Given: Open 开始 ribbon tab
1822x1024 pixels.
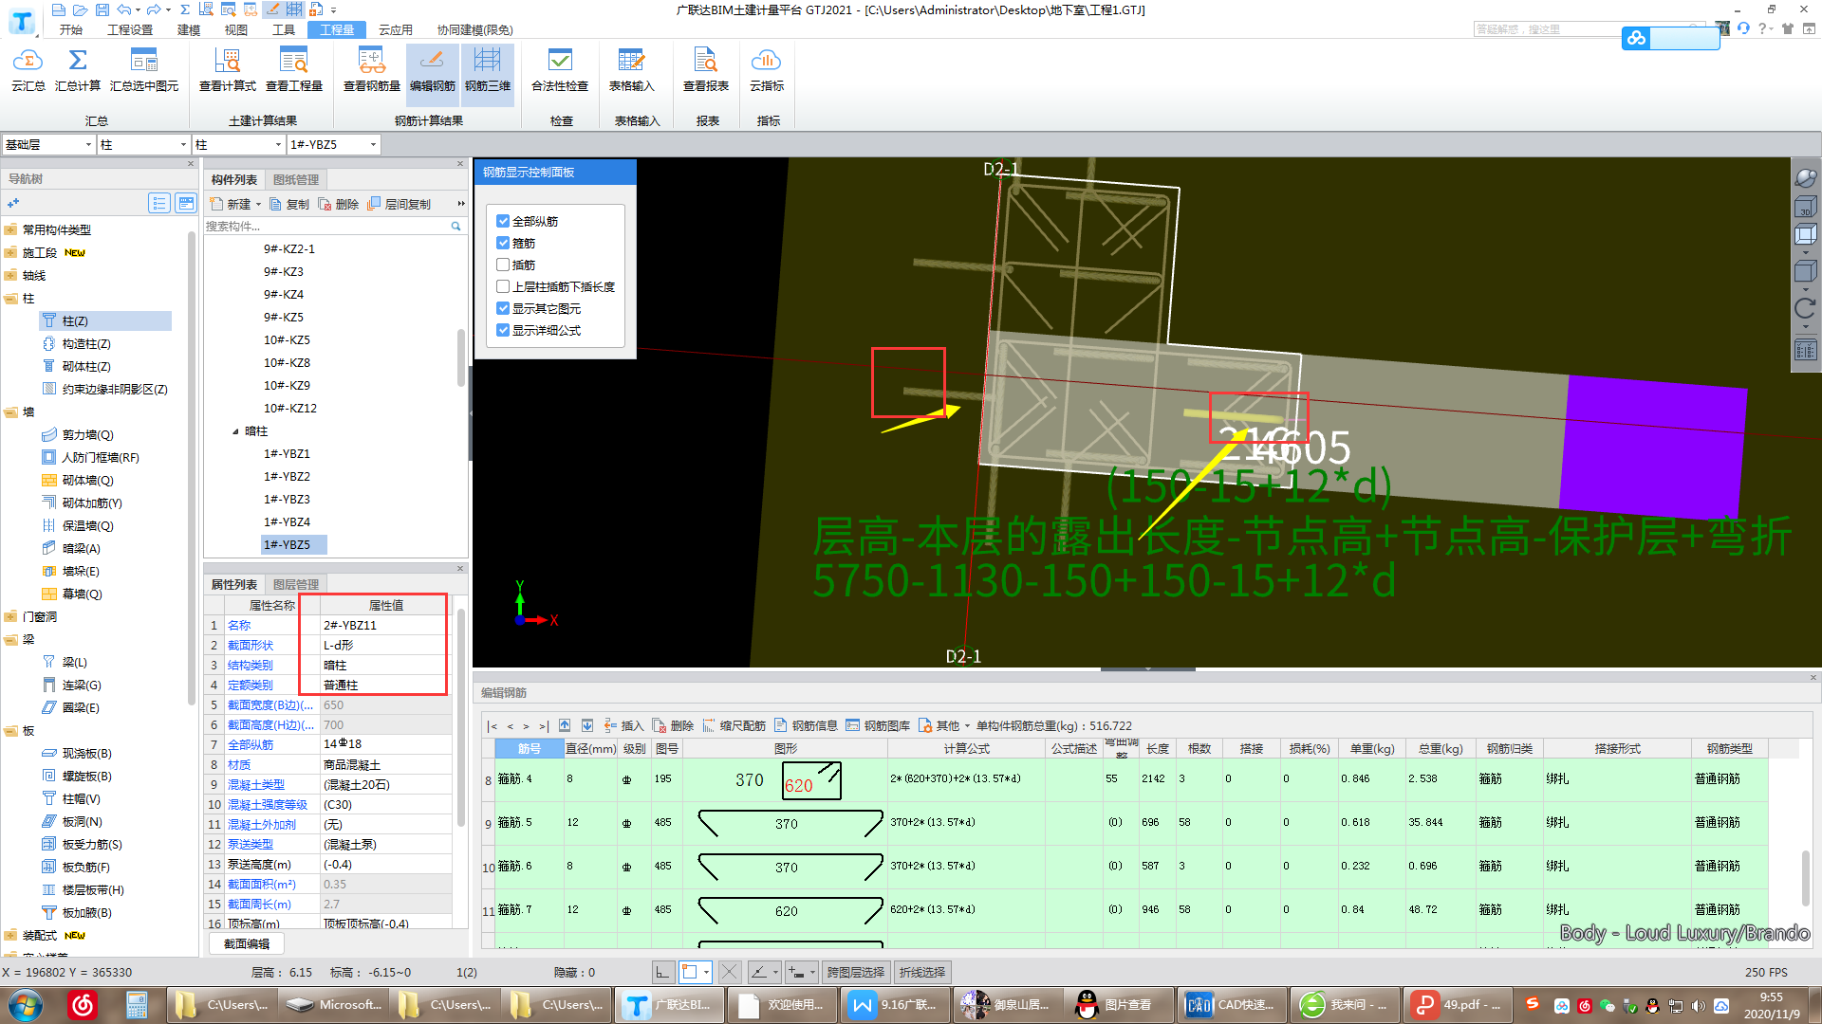Looking at the screenshot, I should pyautogui.click(x=71, y=29).
